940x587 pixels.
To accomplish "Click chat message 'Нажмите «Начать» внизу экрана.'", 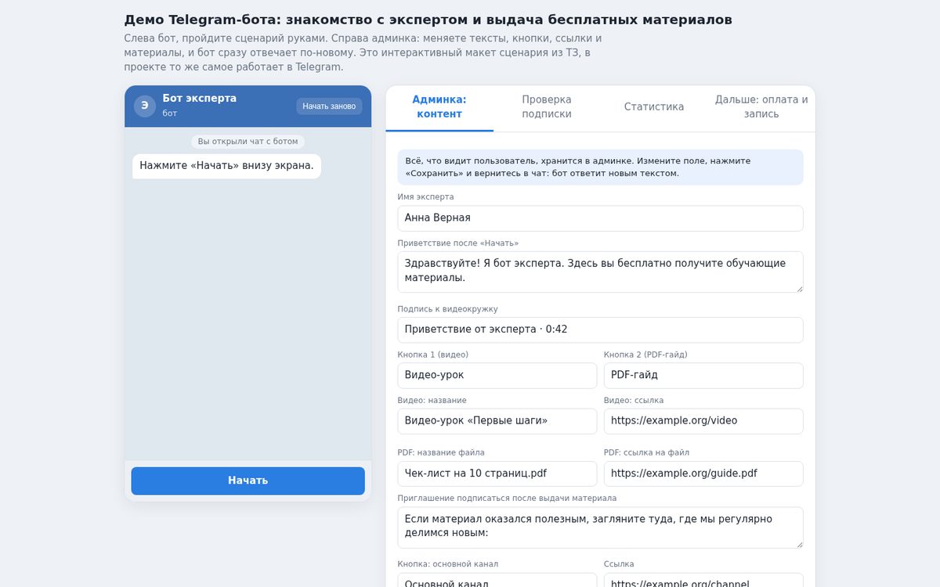I will 226,166.
